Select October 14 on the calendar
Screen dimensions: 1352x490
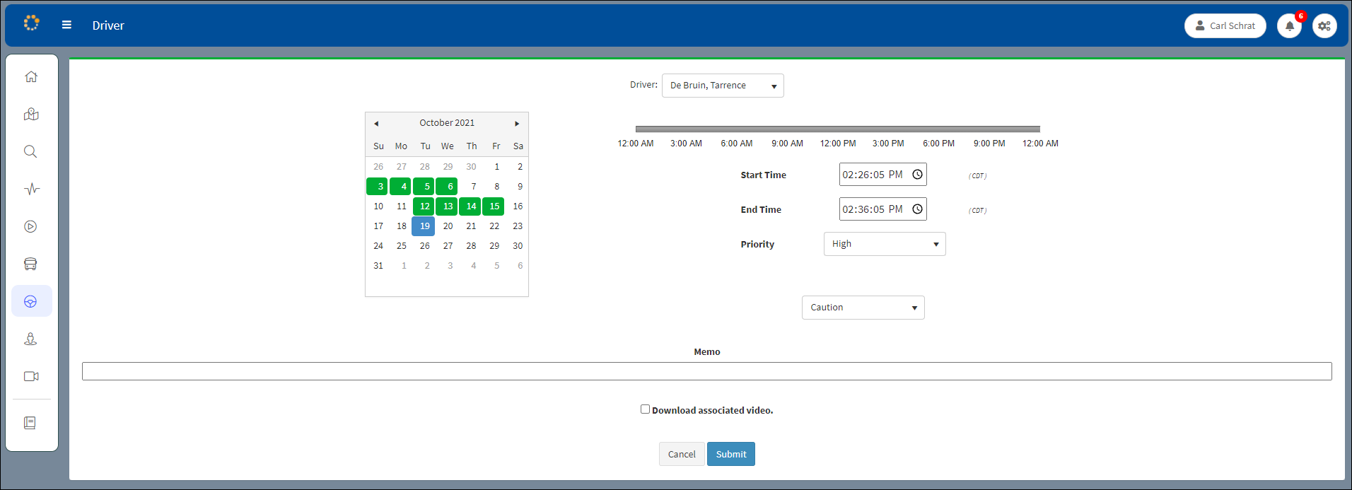pos(471,206)
